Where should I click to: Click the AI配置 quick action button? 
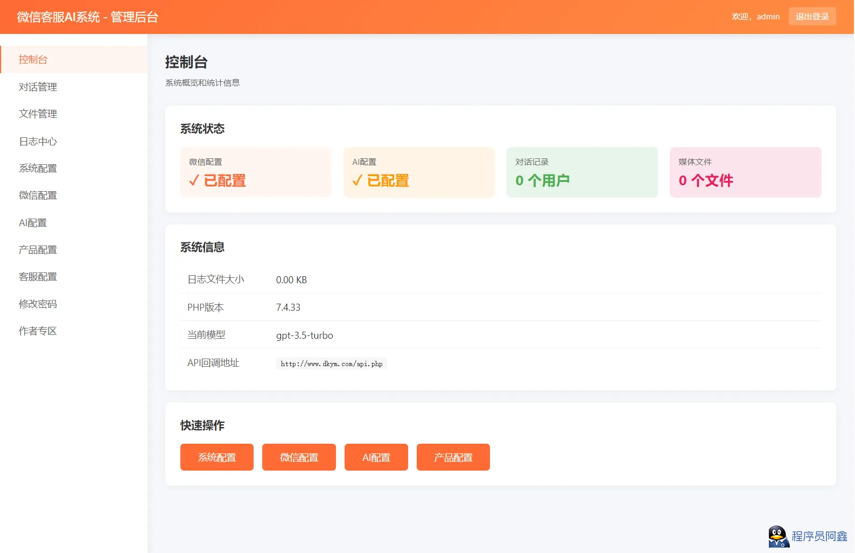[x=376, y=457]
